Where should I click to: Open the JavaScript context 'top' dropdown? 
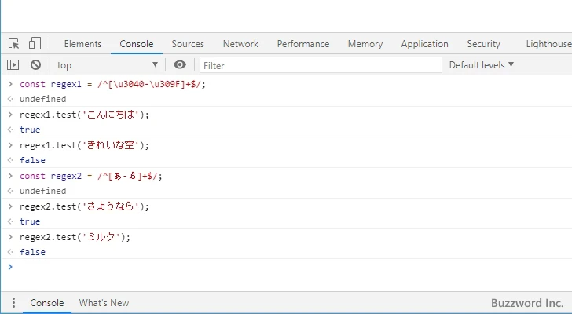click(107, 65)
